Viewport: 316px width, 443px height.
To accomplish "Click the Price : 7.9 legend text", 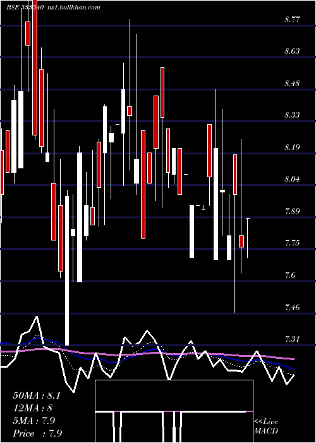I will coord(37,434).
